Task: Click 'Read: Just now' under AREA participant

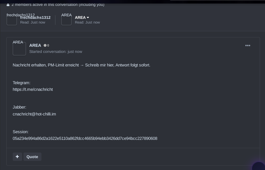Action: (x=87, y=22)
